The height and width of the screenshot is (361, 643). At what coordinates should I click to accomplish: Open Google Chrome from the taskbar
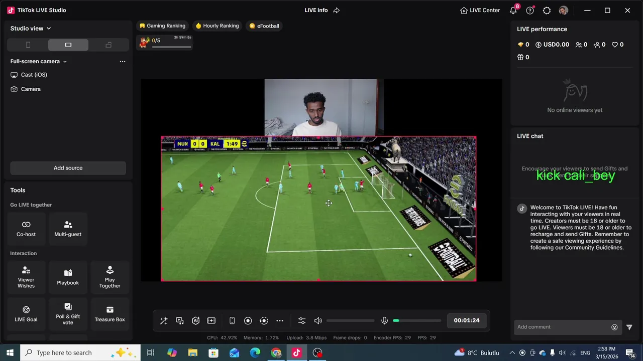click(276, 353)
